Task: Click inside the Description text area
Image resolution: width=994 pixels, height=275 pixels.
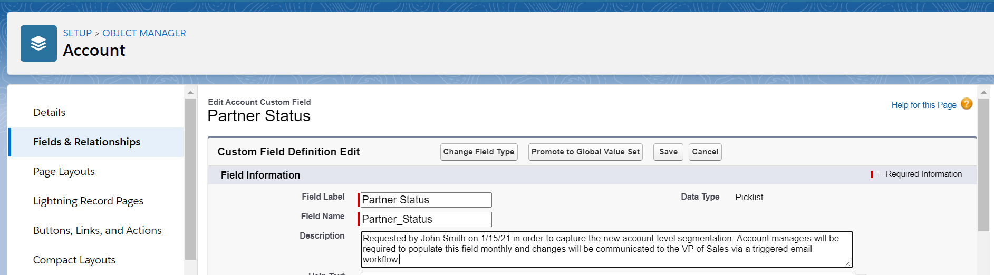Action: [x=606, y=249]
